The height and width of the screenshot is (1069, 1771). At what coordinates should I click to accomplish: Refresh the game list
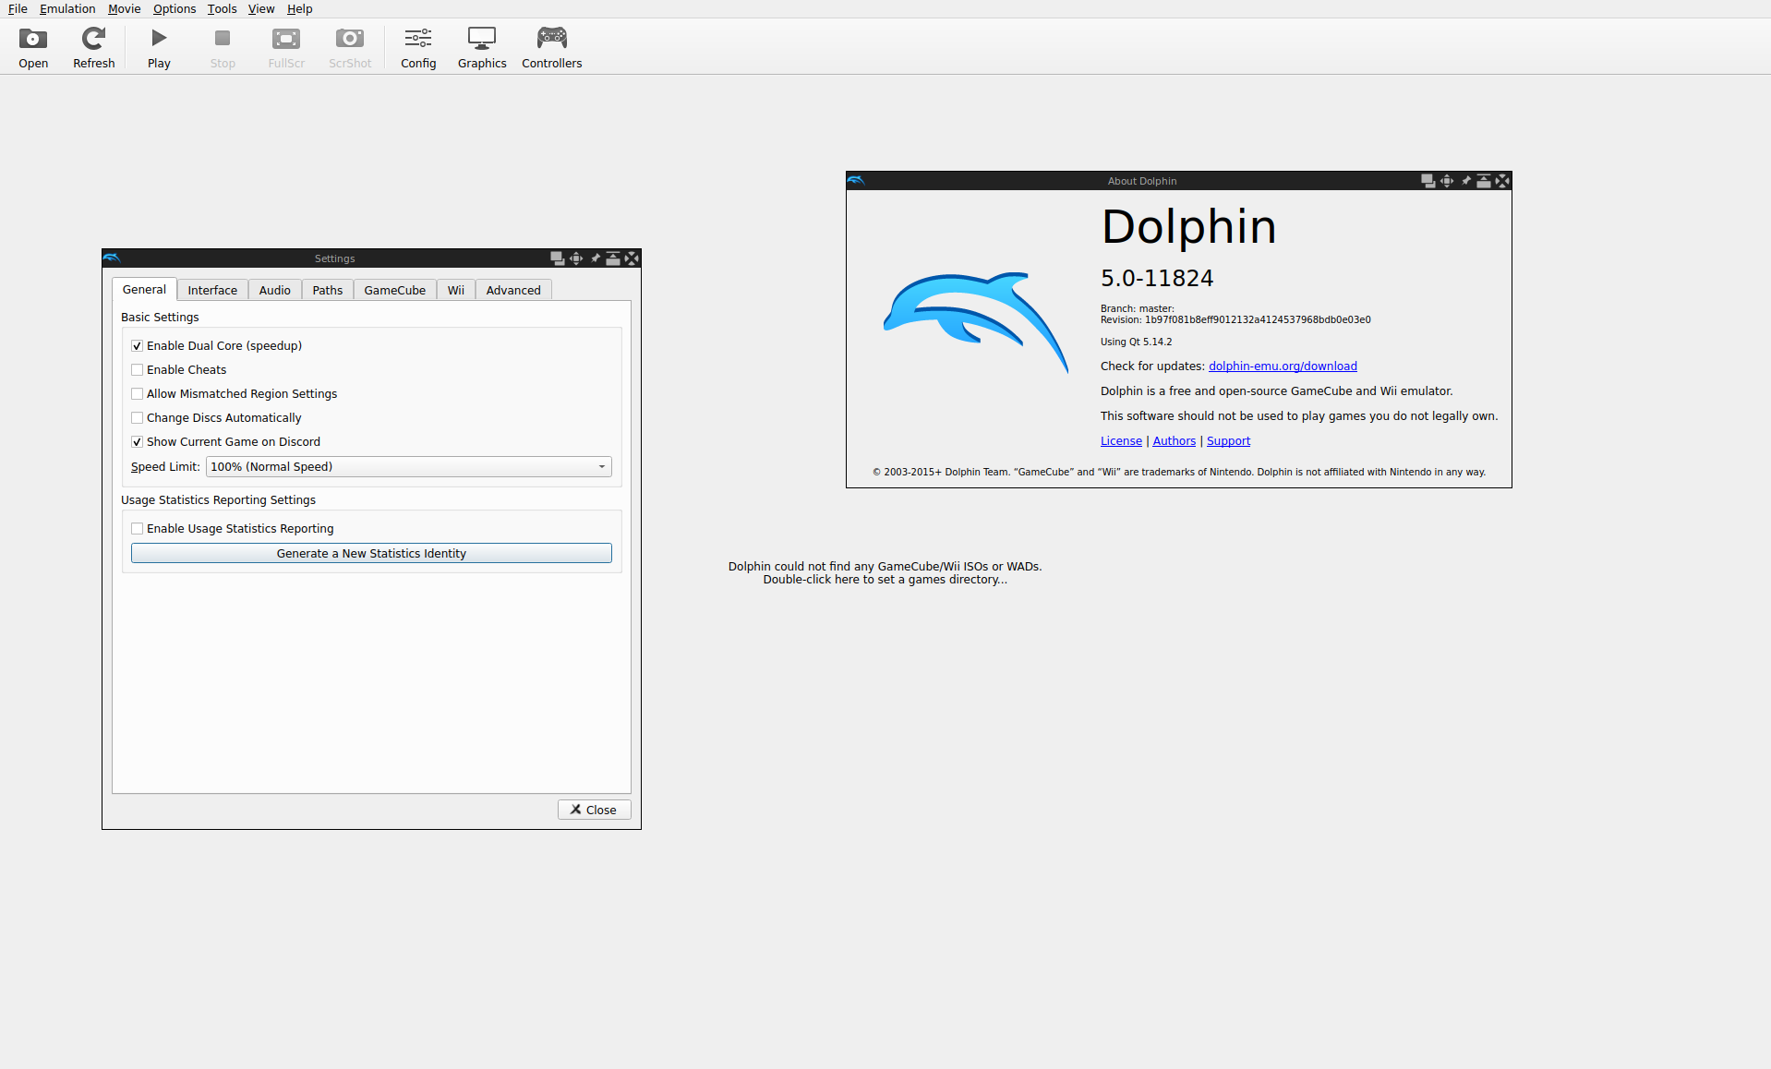click(x=93, y=47)
